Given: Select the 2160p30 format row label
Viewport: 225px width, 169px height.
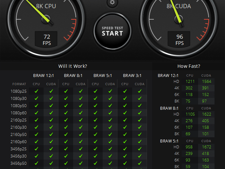Looking at the screenshot, I should 18,127.
